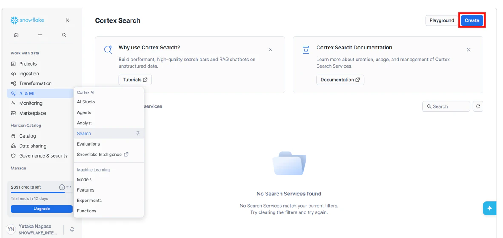
Task: Select AI & ML in the sidebar
Action: tap(40, 93)
